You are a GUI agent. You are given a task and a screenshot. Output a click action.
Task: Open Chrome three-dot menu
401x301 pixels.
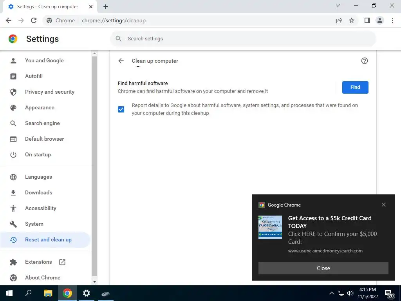(x=392, y=20)
